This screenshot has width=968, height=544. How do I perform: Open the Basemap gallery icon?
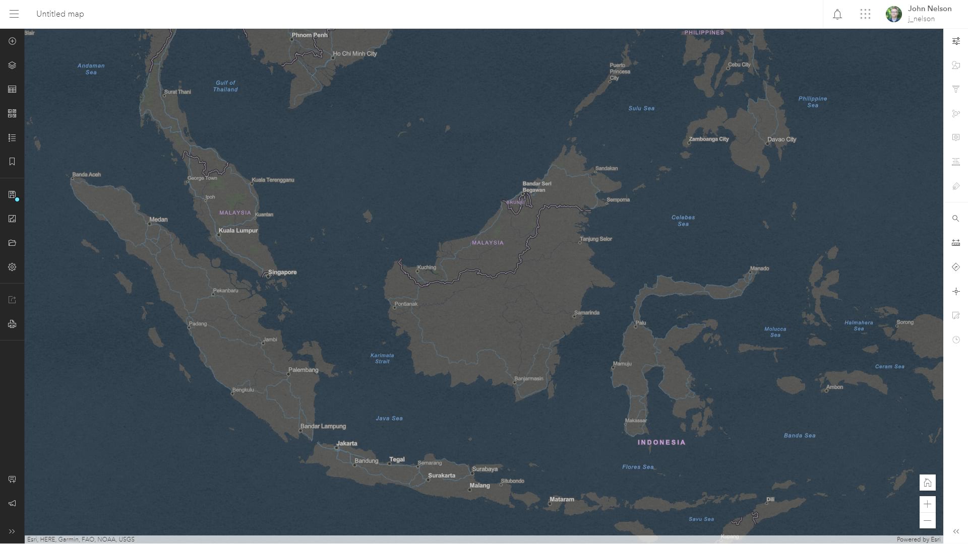pos(12,113)
